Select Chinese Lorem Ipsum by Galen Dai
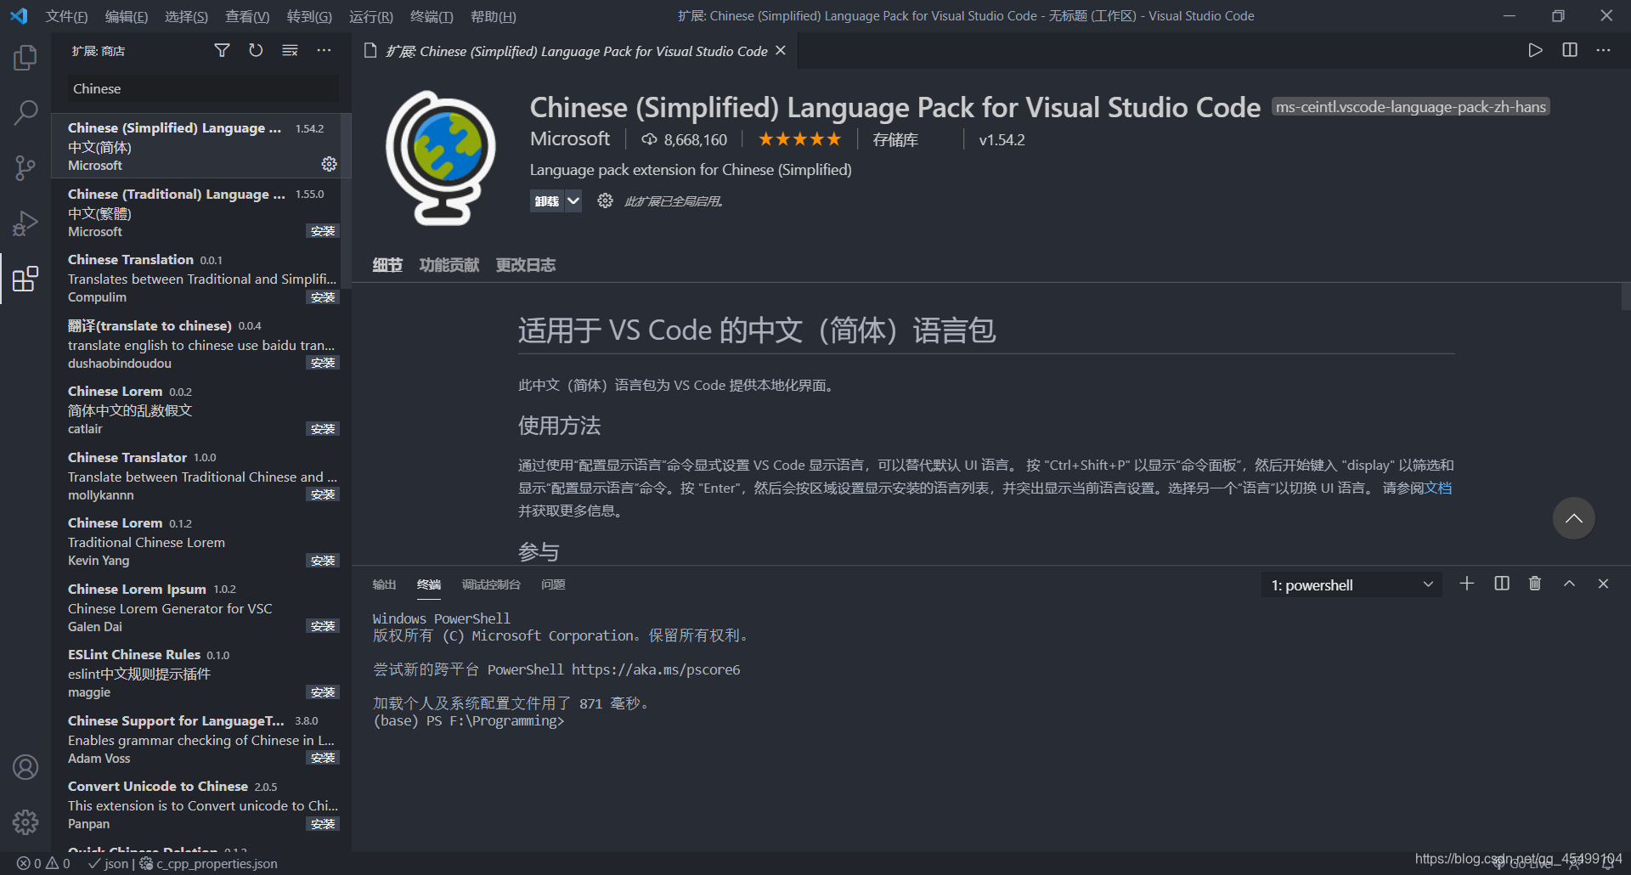 coord(202,607)
